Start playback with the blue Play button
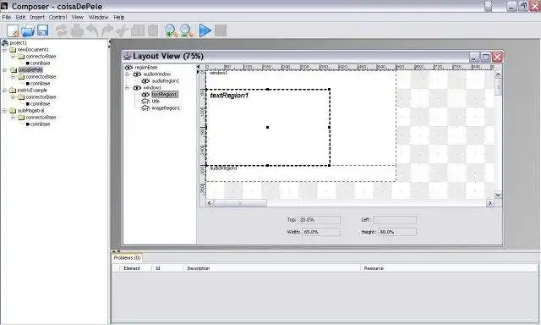The height and width of the screenshot is (325, 541). 205,30
